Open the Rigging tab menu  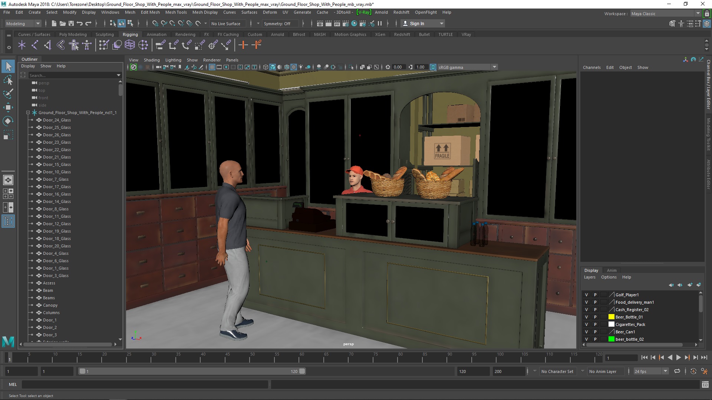click(x=129, y=34)
